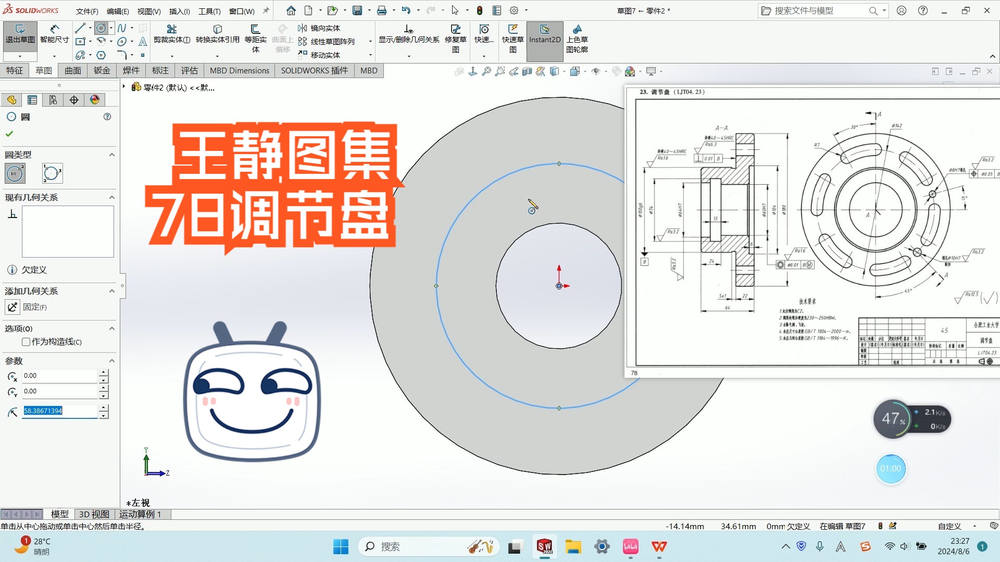Open 视图(V) menu
This screenshot has height=562, width=1000.
tap(149, 11)
